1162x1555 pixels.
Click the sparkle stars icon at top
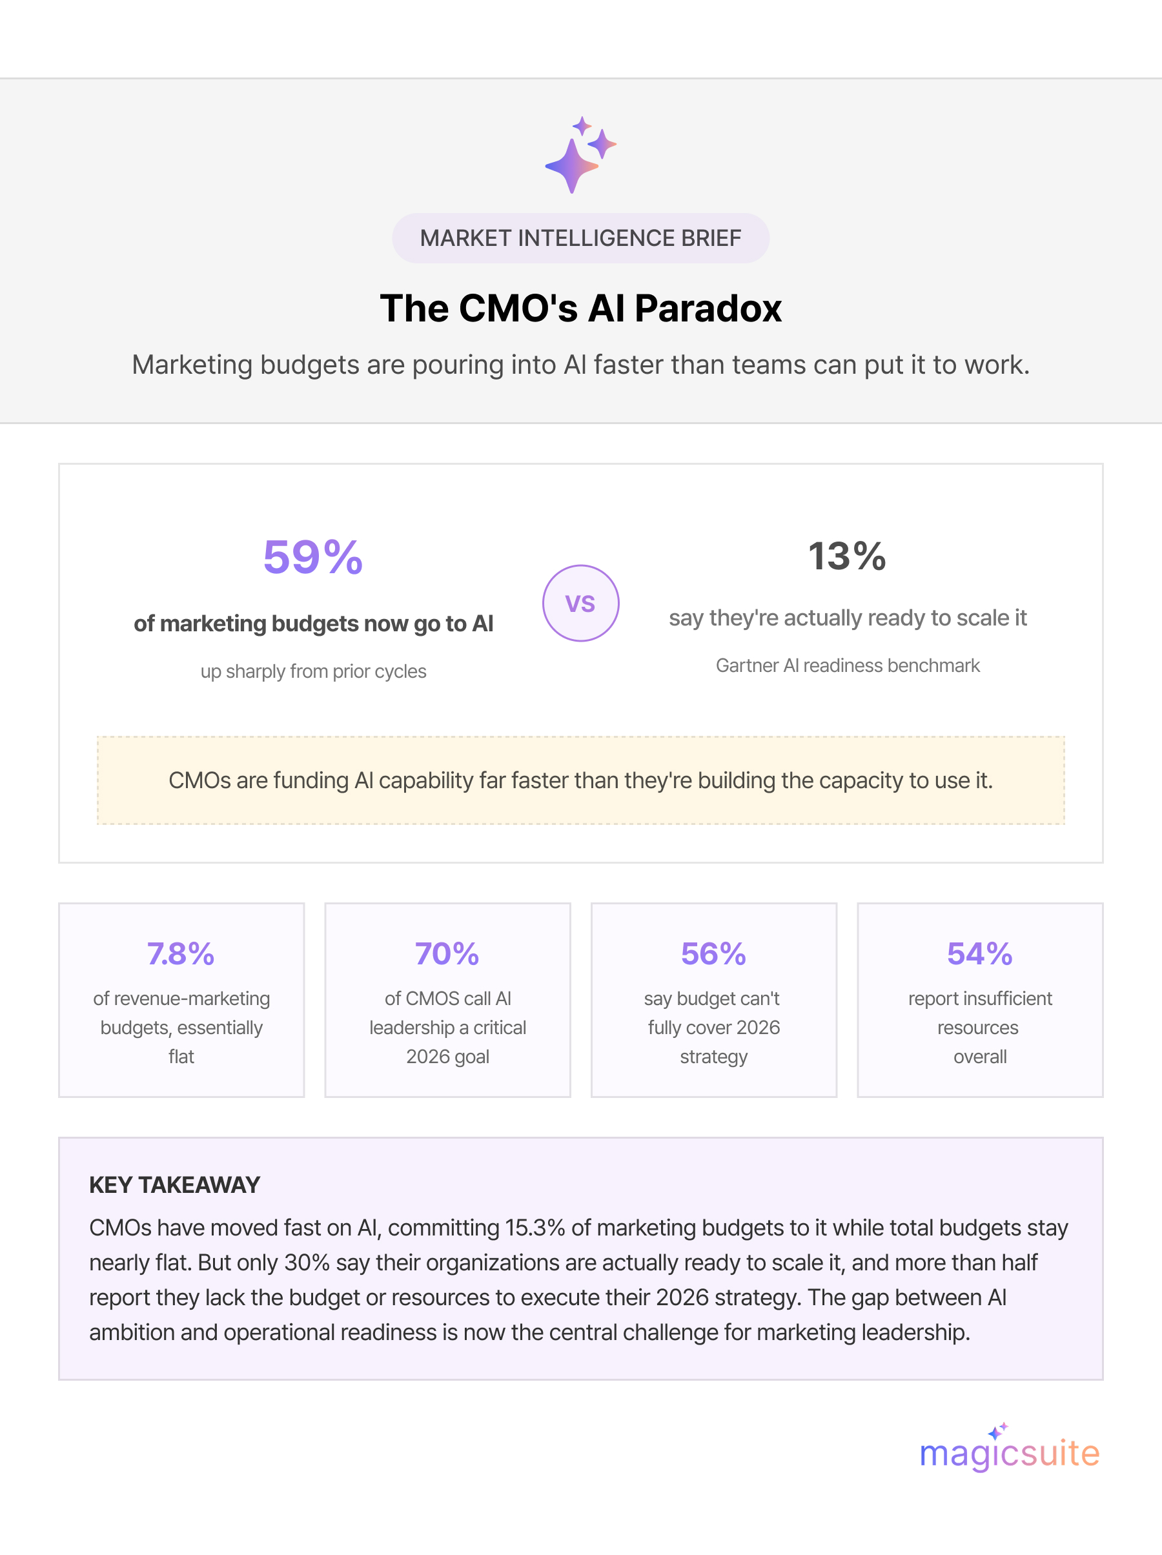point(580,155)
